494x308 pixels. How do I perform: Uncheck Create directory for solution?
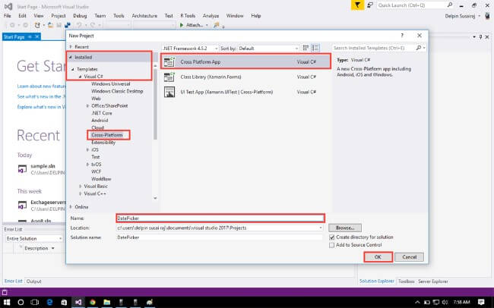pos(332,237)
